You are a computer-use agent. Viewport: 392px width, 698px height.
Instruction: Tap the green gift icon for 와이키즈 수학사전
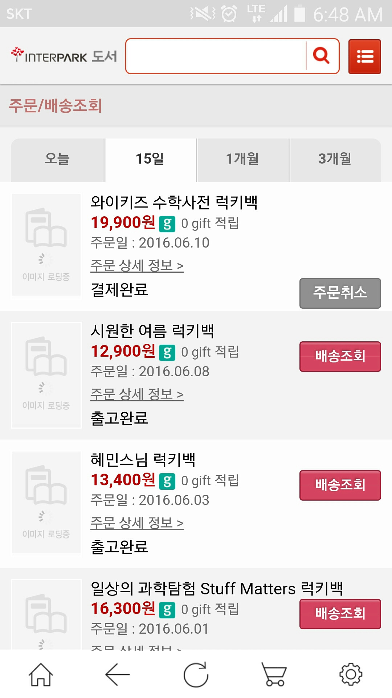pos(167,224)
